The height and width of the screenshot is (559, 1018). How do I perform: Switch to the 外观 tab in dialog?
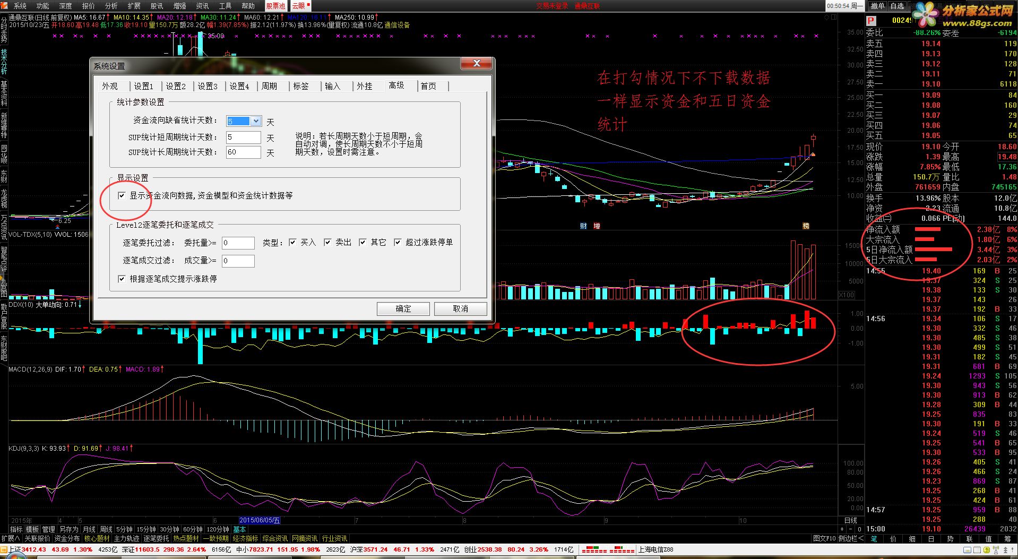[110, 86]
